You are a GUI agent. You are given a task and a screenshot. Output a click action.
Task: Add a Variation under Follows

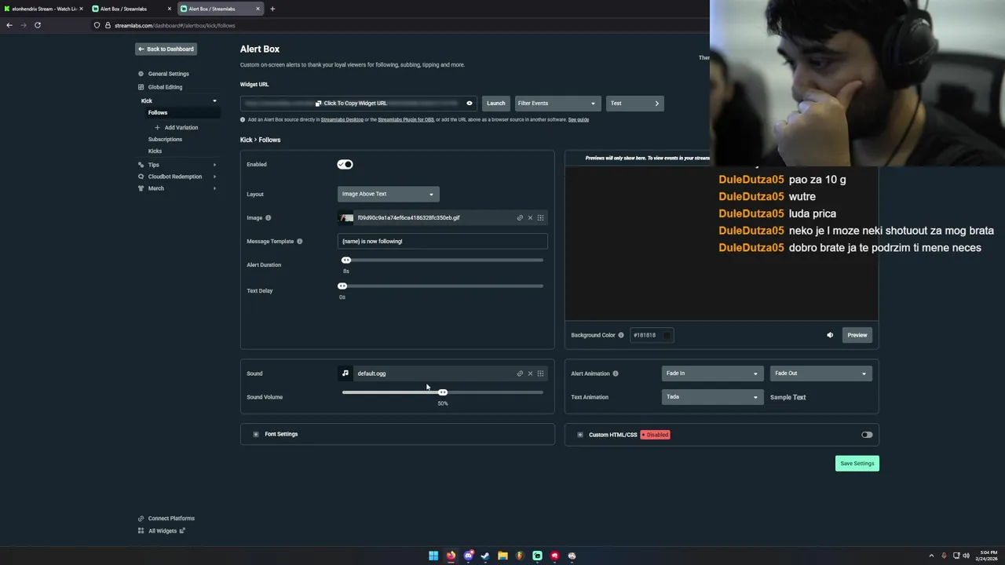coord(177,127)
